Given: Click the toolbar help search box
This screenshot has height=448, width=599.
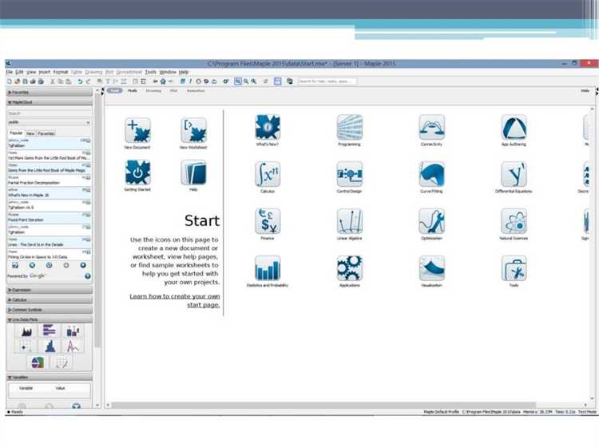Looking at the screenshot, I should pyautogui.click(x=327, y=81).
